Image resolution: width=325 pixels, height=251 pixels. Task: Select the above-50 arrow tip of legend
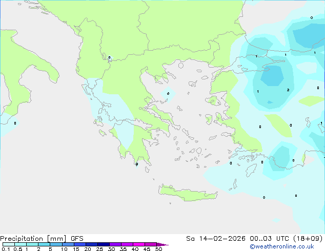162,244
